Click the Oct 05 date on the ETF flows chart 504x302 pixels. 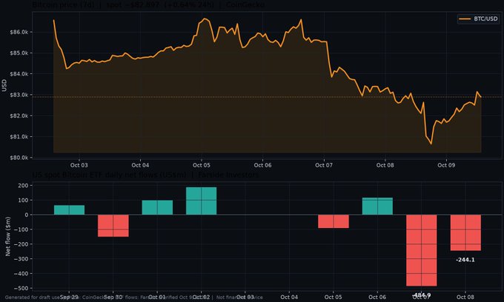334,297
